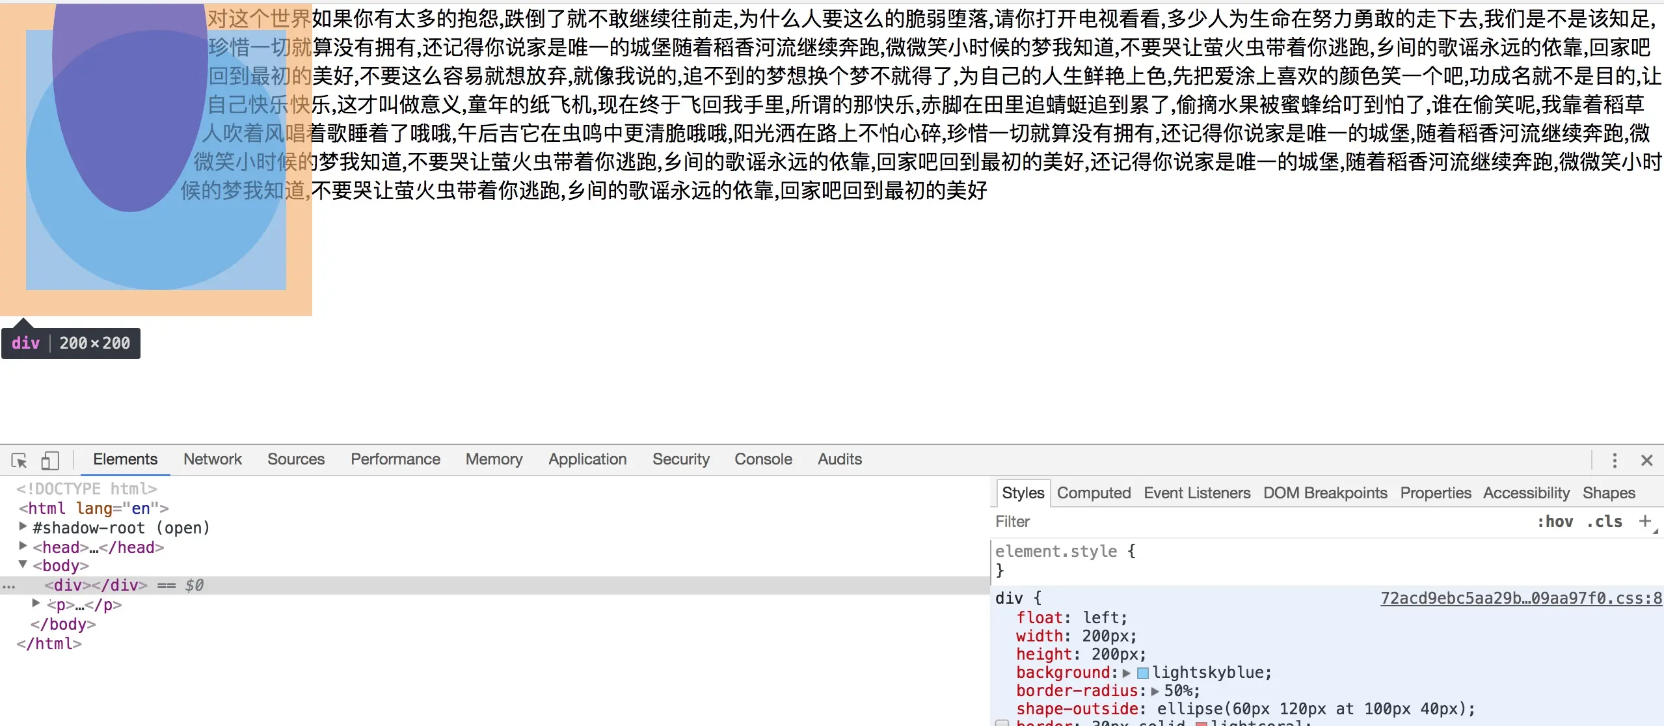The height and width of the screenshot is (726, 1664).
Task: Toggle the :hov element state panel
Action: [x=1555, y=522]
